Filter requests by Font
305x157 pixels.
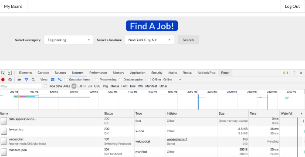coord(125,86)
